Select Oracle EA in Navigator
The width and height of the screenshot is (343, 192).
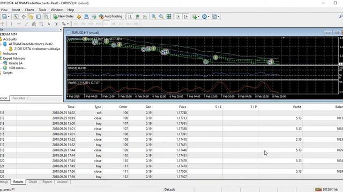[x=16, y=63]
